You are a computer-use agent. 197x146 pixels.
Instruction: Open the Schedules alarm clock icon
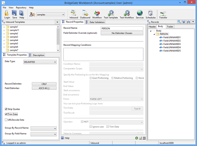click(x=150, y=13)
